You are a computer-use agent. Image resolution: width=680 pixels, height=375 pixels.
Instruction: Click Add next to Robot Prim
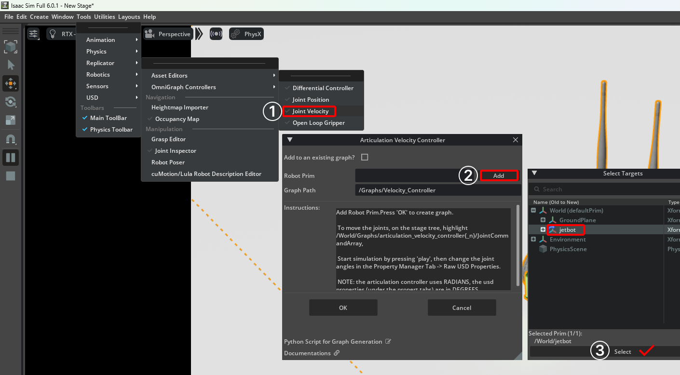[x=499, y=176]
